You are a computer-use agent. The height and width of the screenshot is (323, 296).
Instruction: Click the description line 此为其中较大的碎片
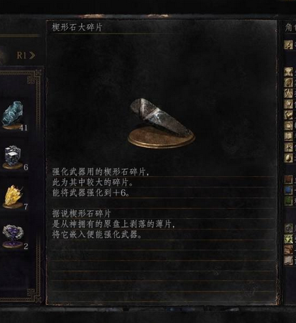[93, 183]
